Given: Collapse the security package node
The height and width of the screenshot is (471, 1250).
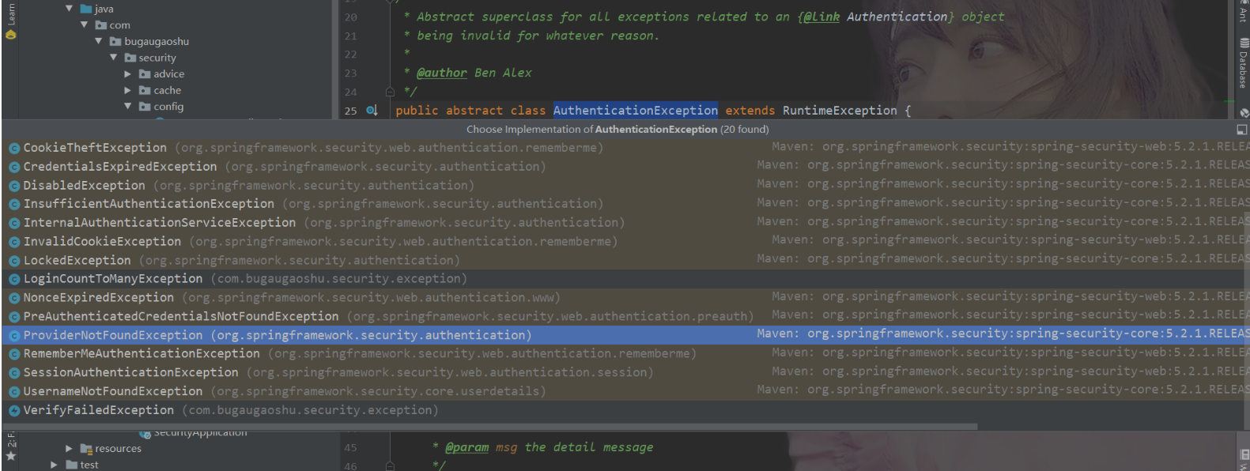Looking at the screenshot, I should pyautogui.click(x=114, y=58).
